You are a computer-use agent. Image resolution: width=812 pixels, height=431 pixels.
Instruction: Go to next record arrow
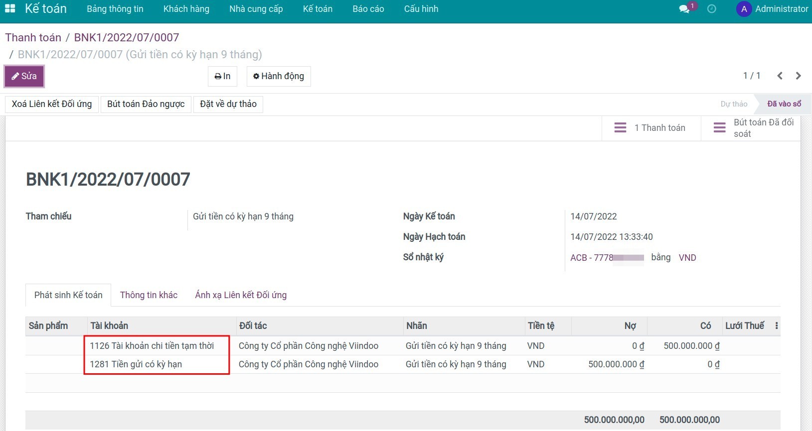[798, 76]
